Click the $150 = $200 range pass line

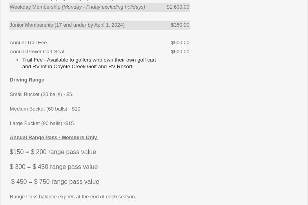click(53, 152)
